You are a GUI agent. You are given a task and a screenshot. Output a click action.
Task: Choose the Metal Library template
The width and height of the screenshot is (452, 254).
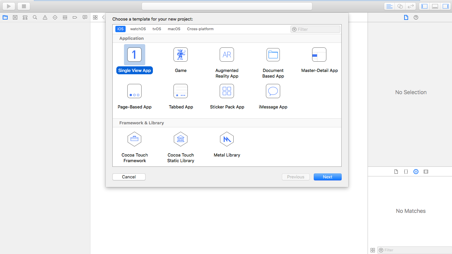point(227,144)
